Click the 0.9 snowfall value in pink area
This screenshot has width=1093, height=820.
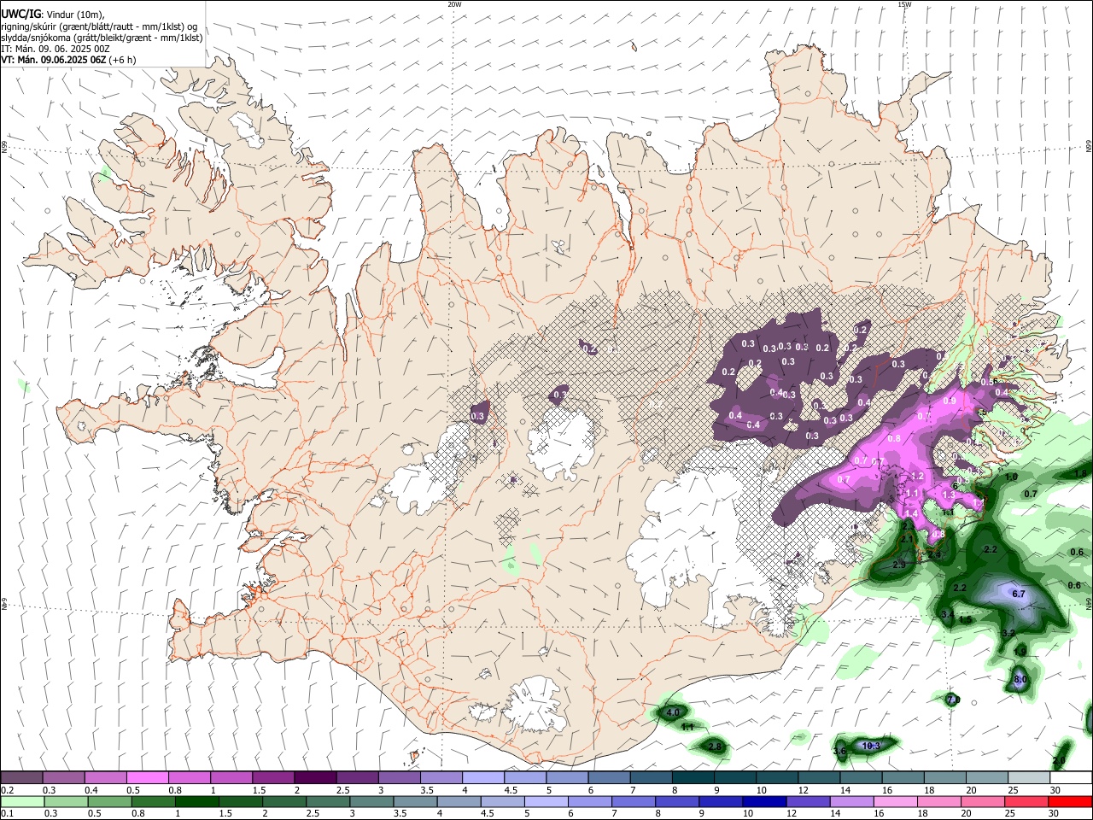(x=949, y=401)
